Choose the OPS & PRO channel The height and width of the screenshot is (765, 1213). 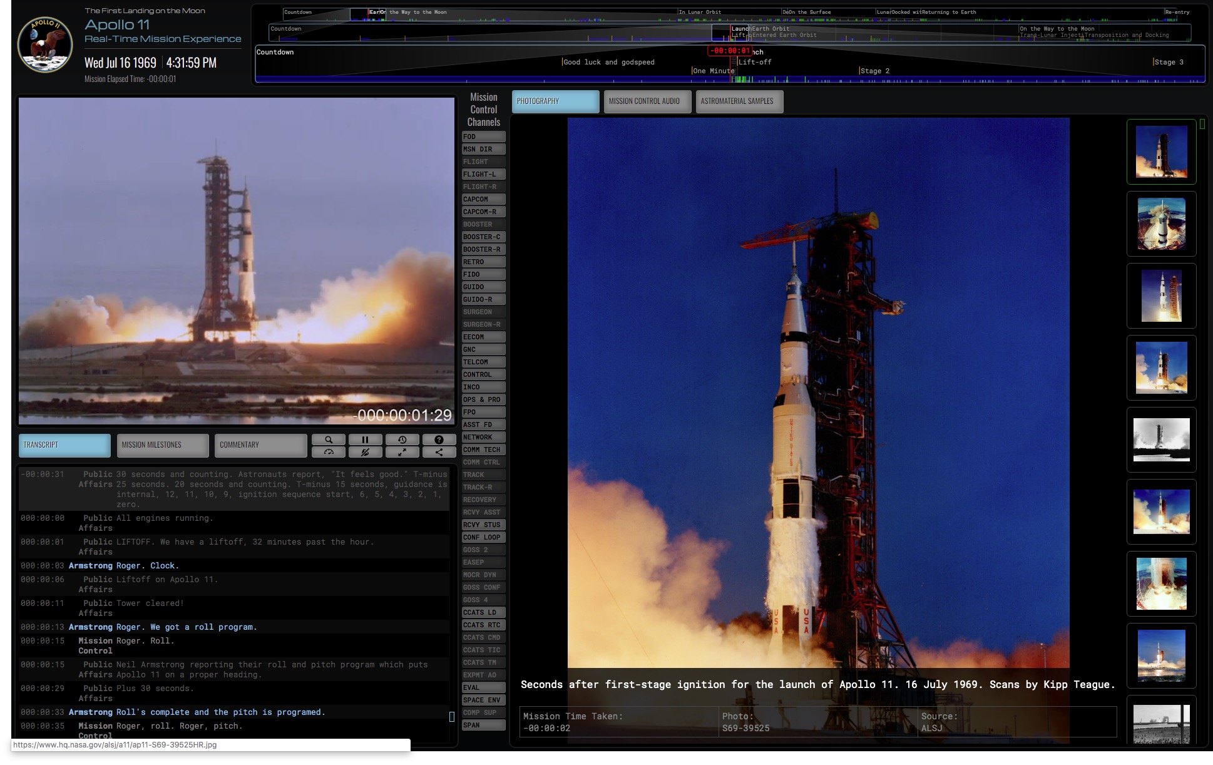[483, 399]
